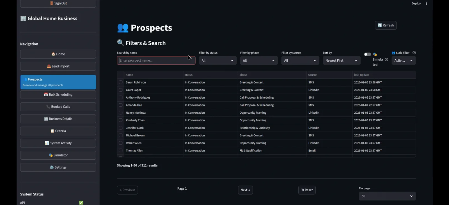This screenshot has width=449, height=205.
Task: Sort by the name column header
Action: tap(154, 75)
